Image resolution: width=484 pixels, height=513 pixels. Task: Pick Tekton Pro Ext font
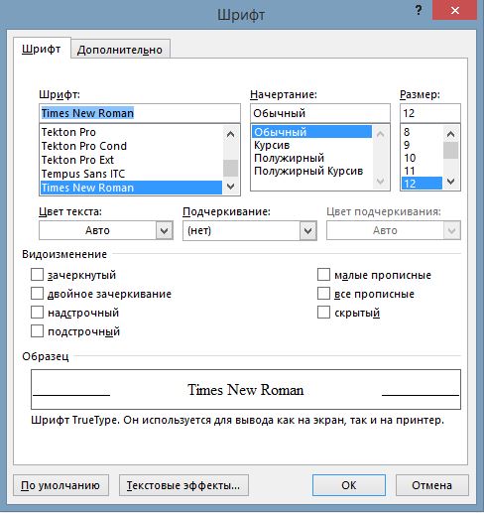131,160
